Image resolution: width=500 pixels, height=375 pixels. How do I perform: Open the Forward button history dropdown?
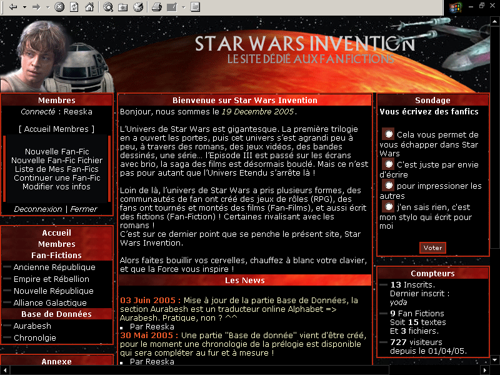[x=48, y=7]
